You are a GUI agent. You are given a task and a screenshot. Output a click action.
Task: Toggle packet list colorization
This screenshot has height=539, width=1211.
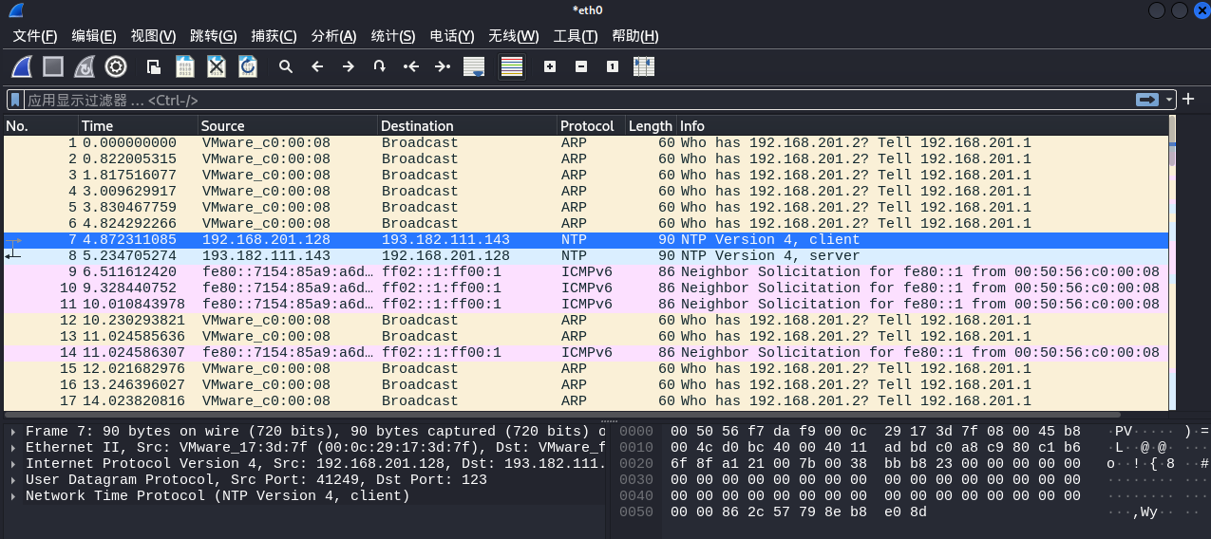512,66
